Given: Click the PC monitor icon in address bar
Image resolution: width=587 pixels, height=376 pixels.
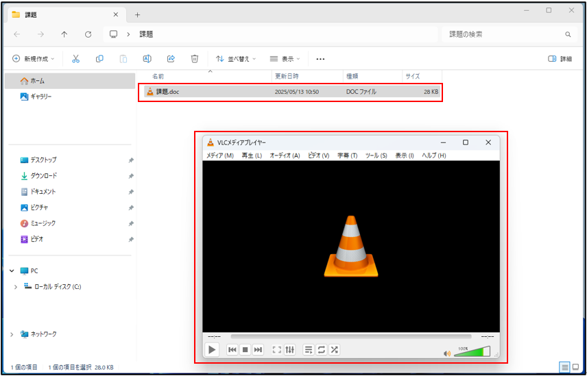Looking at the screenshot, I should point(113,34).
